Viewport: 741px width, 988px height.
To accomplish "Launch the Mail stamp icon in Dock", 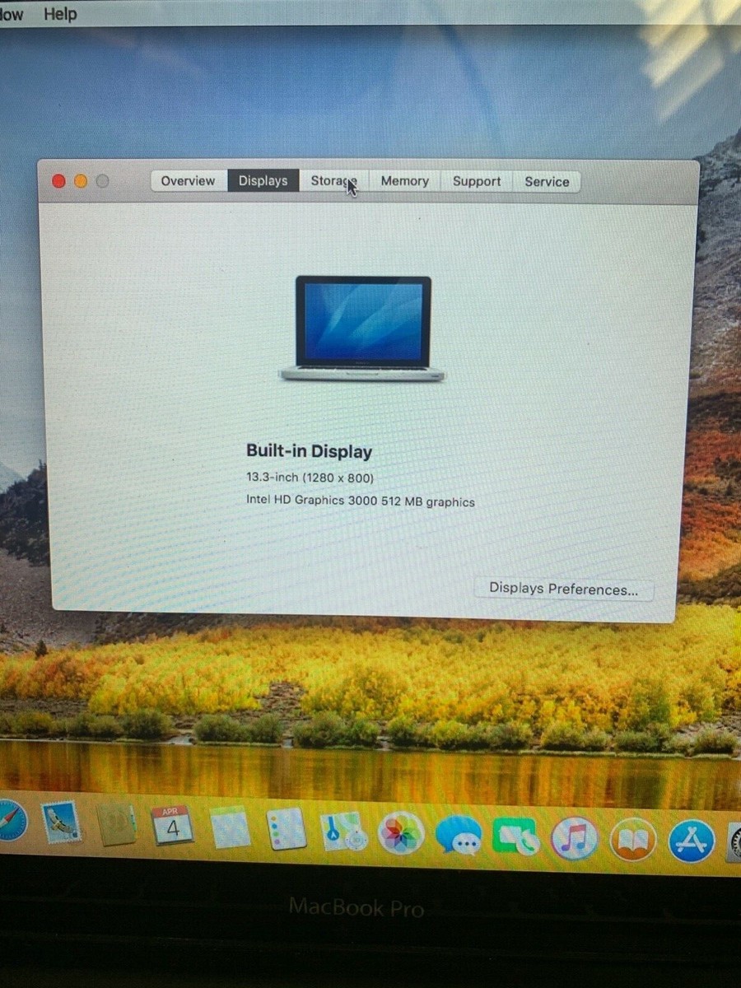I will pyautogui.click(x=63, y=821).
